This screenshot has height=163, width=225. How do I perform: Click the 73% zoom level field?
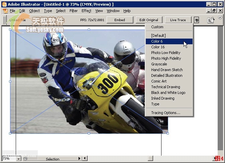[9, 159]
